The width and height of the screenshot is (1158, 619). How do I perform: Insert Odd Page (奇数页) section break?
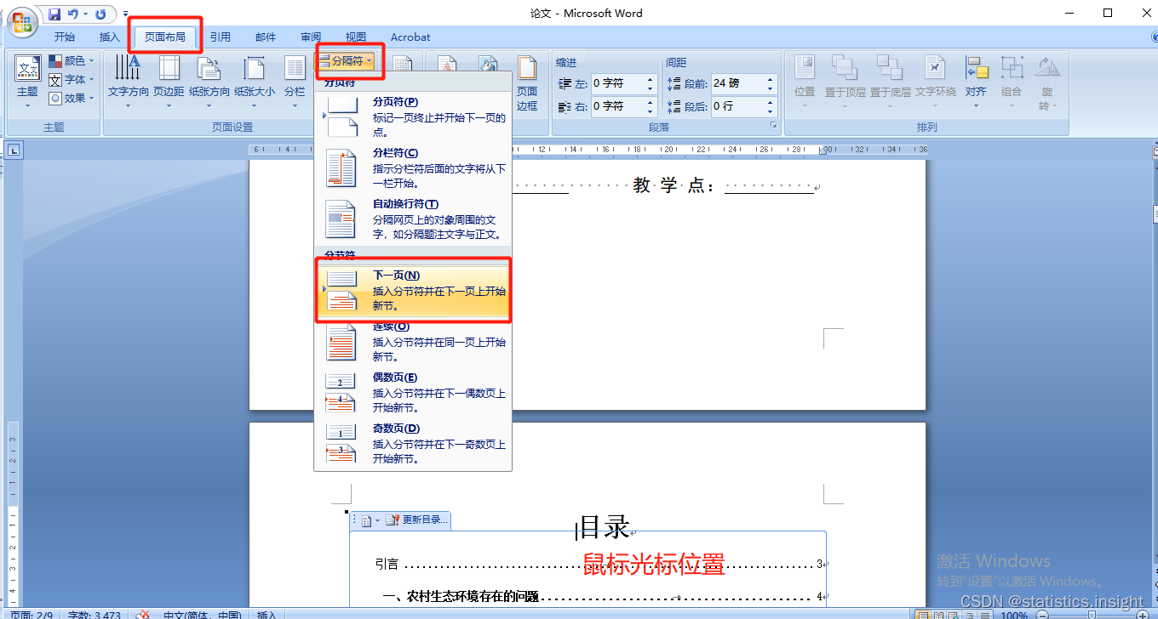(414, 444)
